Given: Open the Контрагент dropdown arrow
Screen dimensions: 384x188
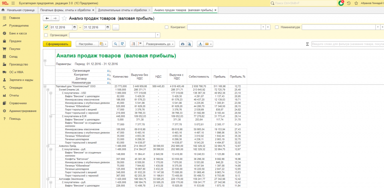Looking at the screenshot, I should [x=263, y=27].
